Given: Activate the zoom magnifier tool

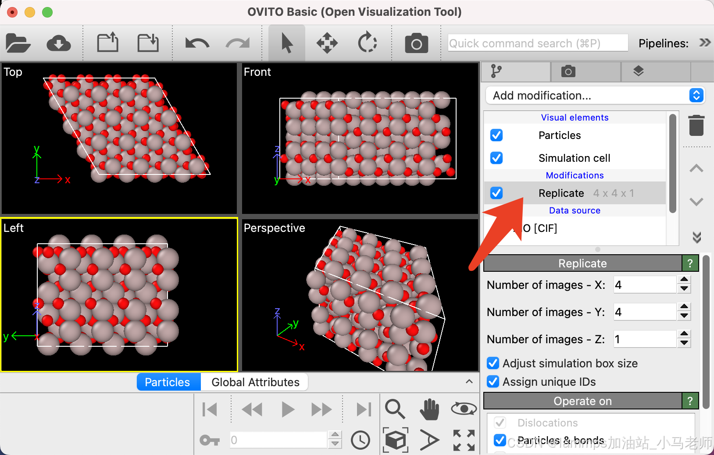Looking at the screenshot, I should tap(395, 409).
